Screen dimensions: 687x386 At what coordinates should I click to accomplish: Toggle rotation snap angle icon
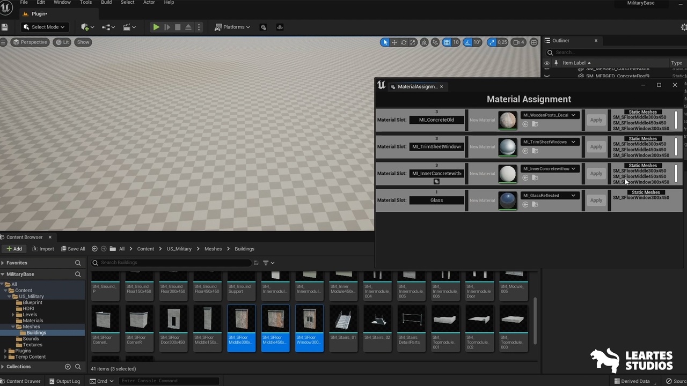467,42
